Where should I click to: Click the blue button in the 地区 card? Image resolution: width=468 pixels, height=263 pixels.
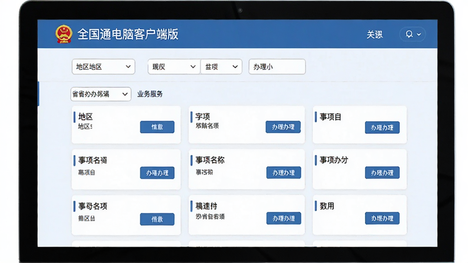tap(157, 127)
